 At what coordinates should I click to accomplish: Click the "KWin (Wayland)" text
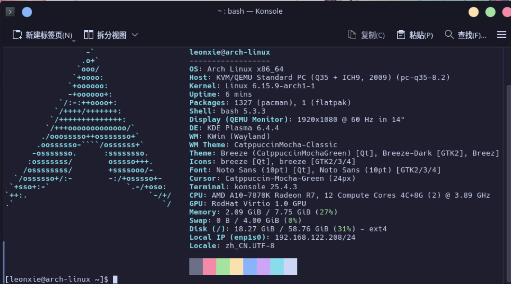[x=238, y=136]
